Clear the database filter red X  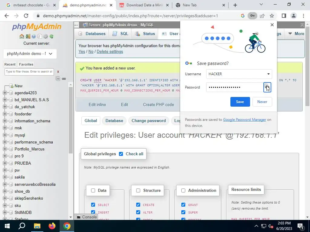point(58,72)
